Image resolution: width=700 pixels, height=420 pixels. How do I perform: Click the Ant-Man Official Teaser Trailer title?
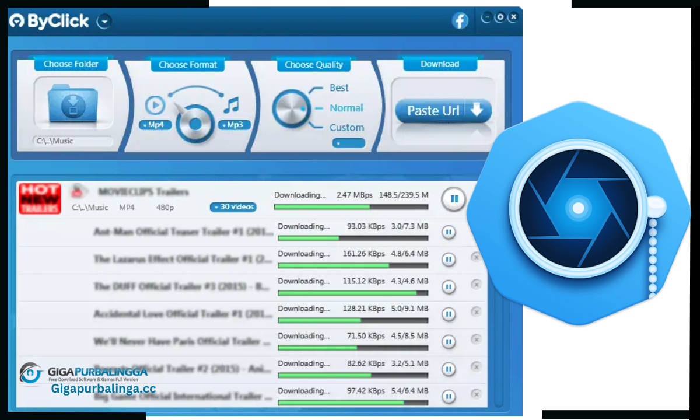pos(183,232)
